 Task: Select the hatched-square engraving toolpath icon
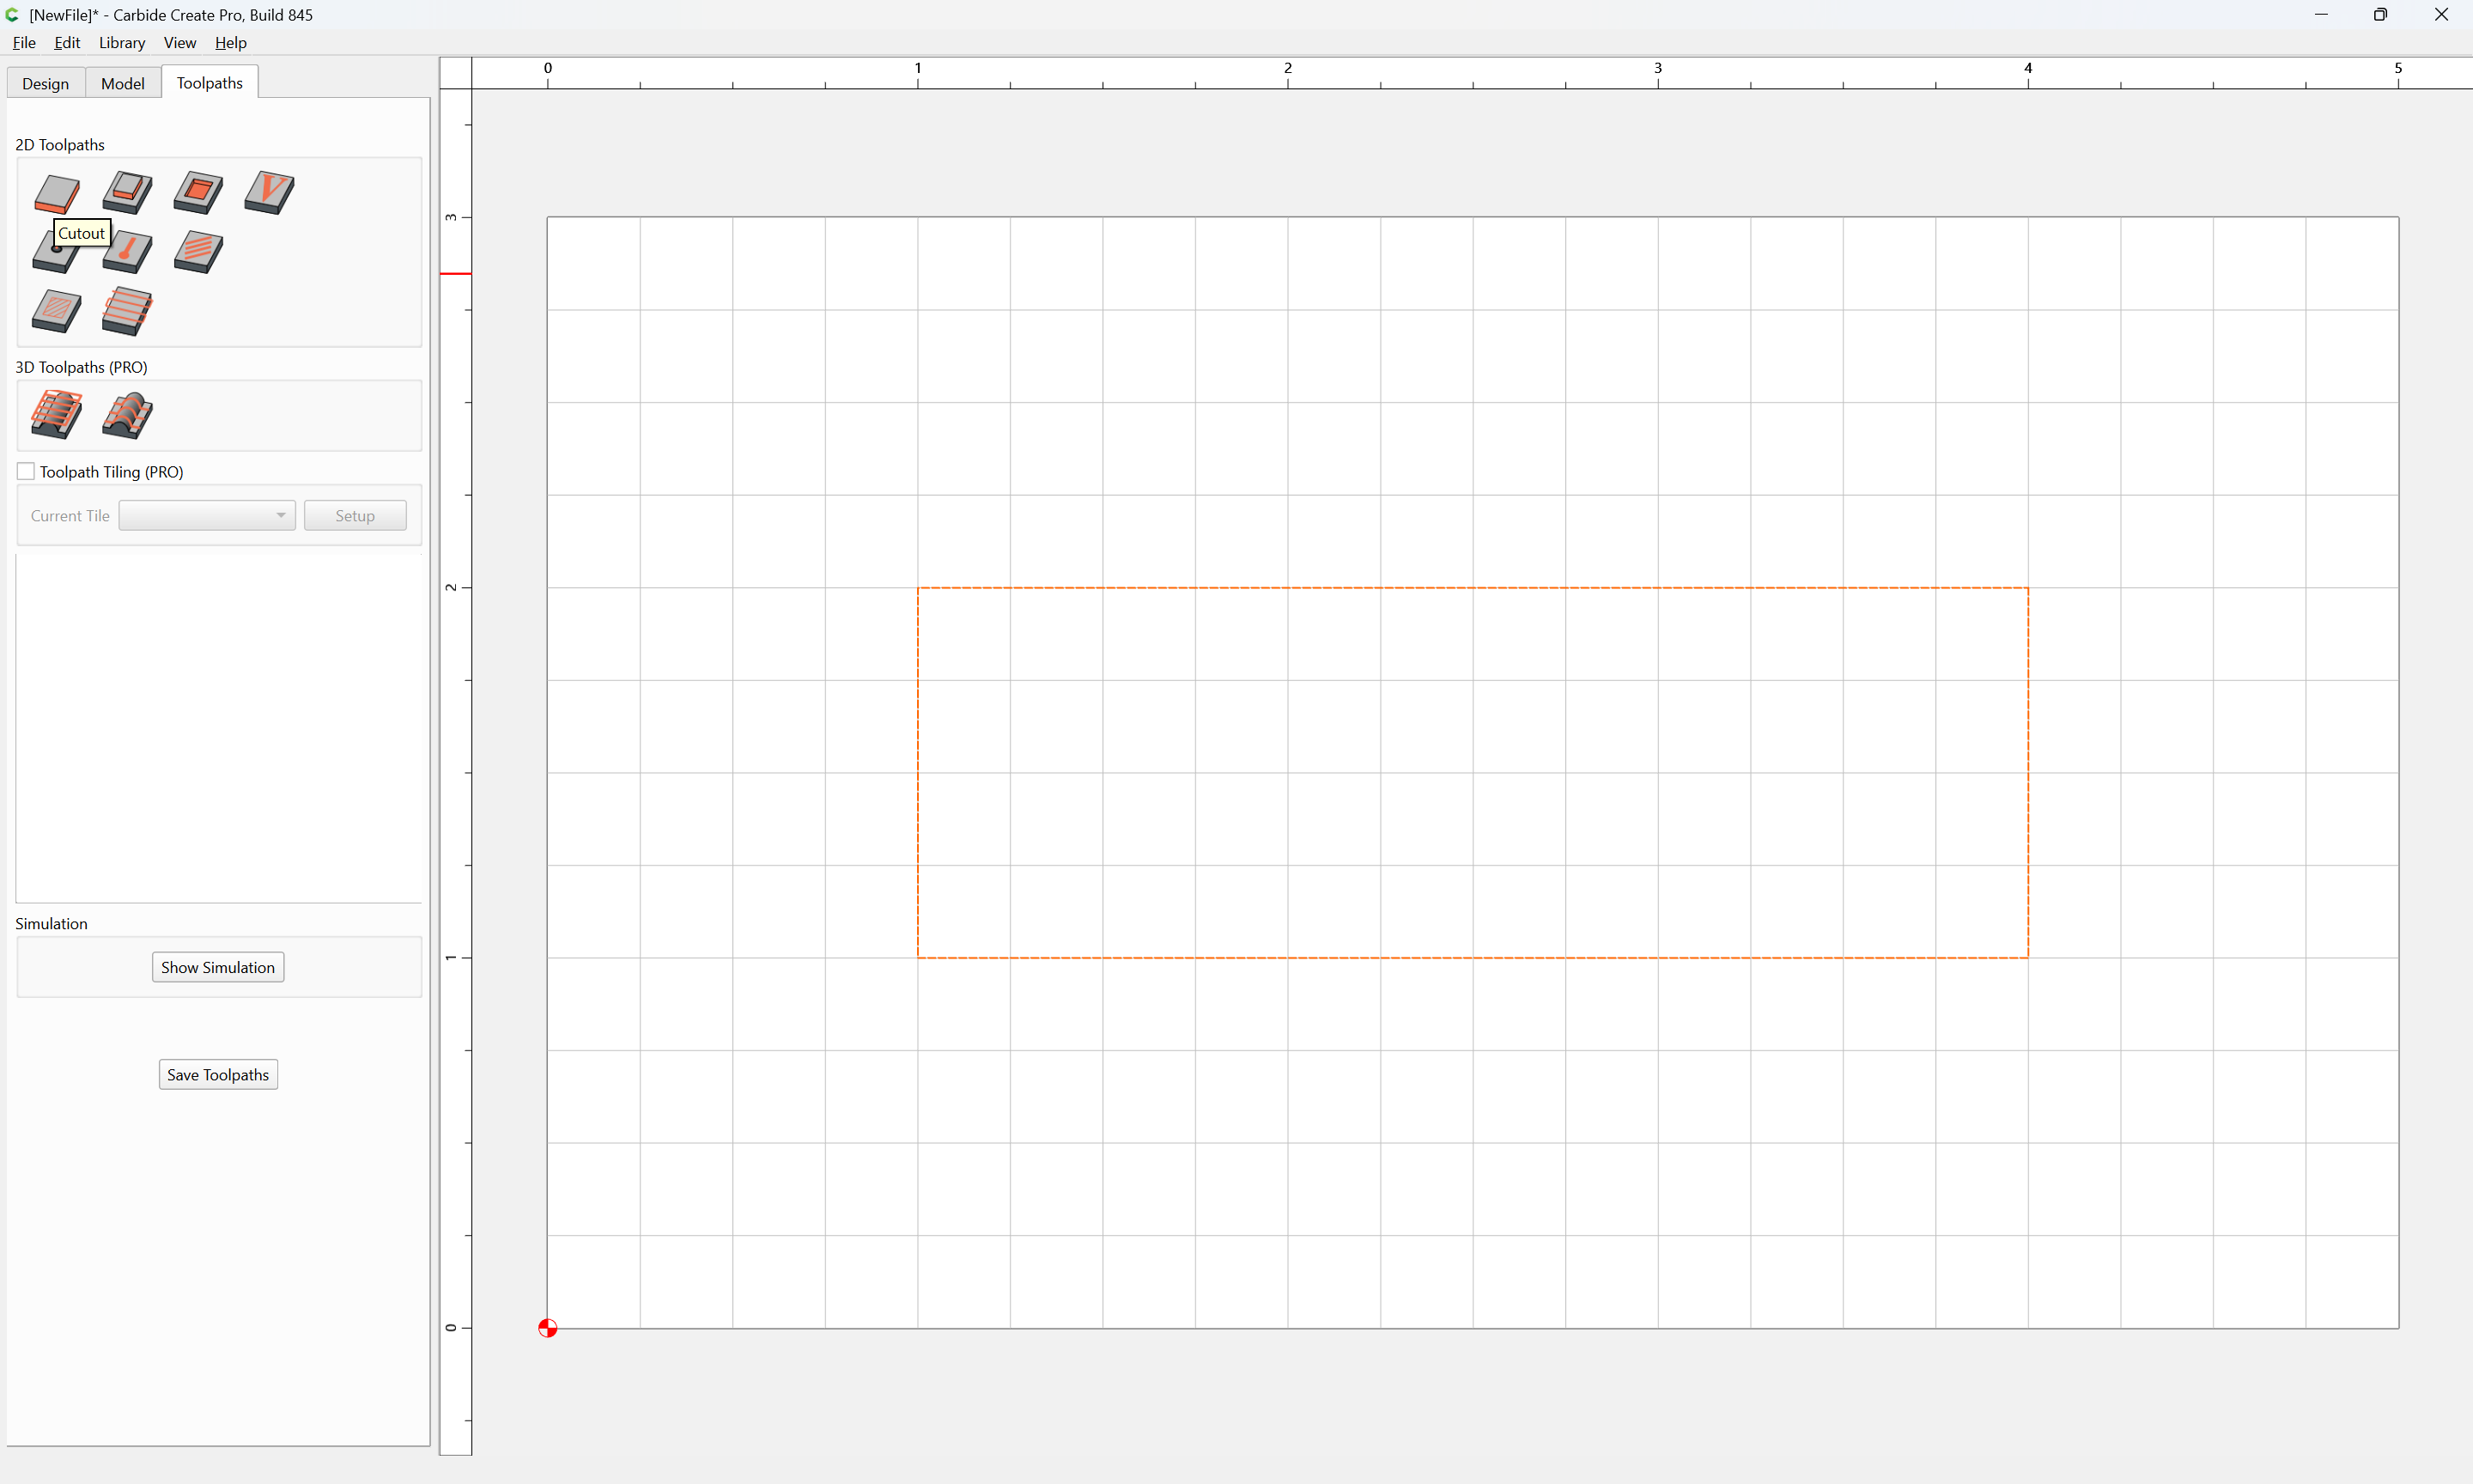pos(56,311)
